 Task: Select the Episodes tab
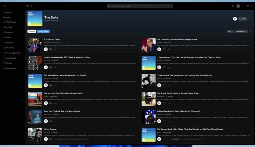click(32, 31)
